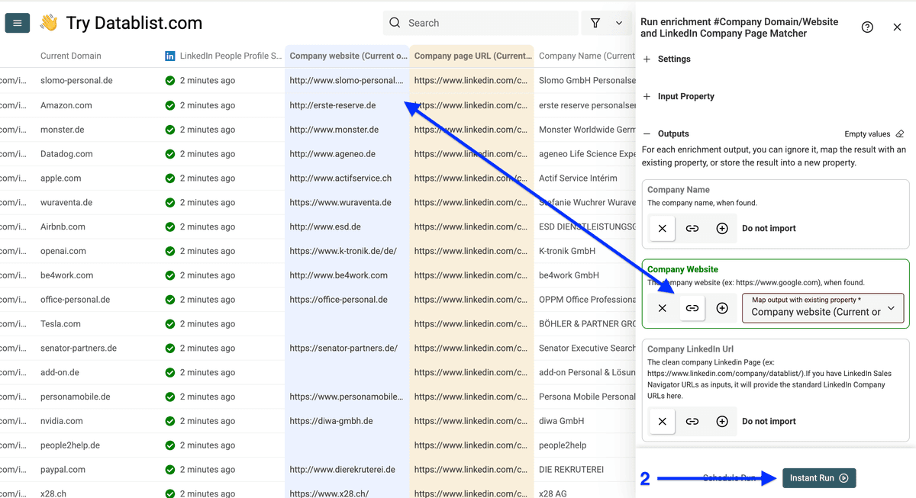
Task: Open the help question mark icon
Action: click(x=867, y=27)
